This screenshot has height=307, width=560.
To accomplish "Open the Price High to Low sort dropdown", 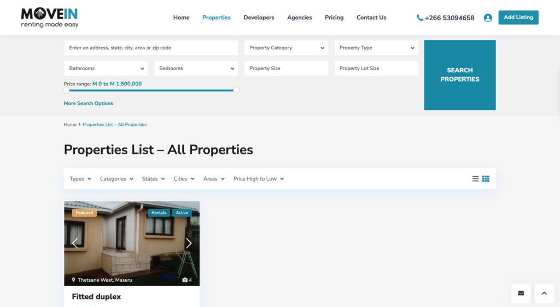I will (259, 179).
